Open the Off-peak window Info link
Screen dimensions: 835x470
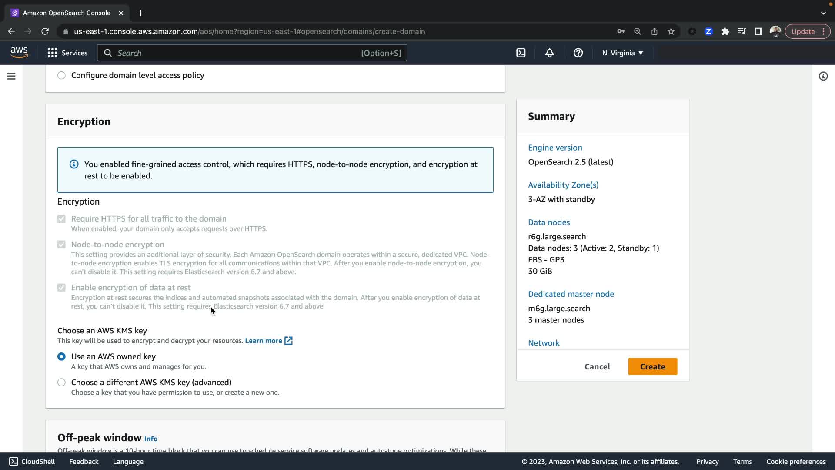[x=150, y=439]
